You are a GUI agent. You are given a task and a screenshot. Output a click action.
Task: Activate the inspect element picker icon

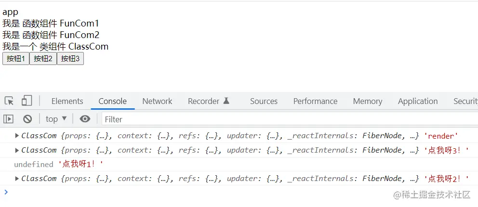tap(9, 101)
